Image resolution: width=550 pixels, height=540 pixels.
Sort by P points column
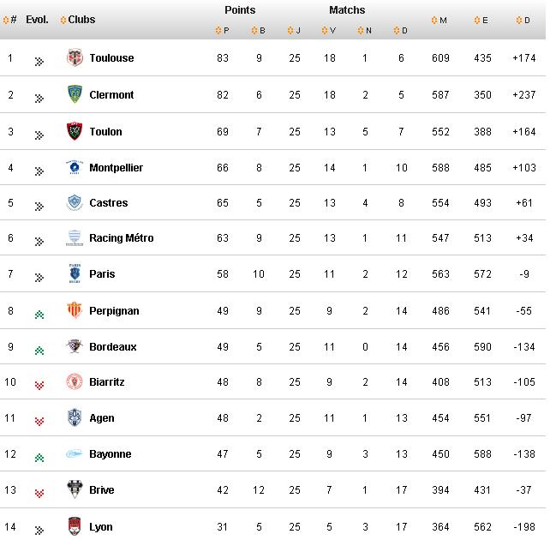pos(221,32)
